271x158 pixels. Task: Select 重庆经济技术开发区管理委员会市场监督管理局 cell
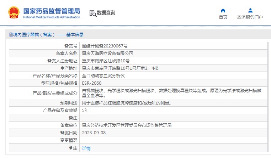tap(127, 125)
